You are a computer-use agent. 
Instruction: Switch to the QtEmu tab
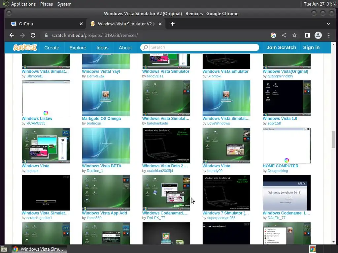pos(45,24)
